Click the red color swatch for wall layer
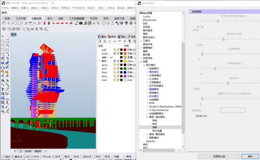The height and width of the screenshot is (160, 260). click(x=125, y=50)
